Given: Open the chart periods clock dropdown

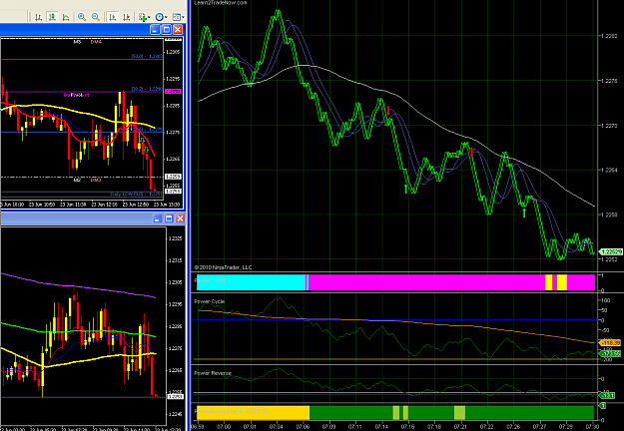Looking at the screenshot, I should click(x=161, y=17).
